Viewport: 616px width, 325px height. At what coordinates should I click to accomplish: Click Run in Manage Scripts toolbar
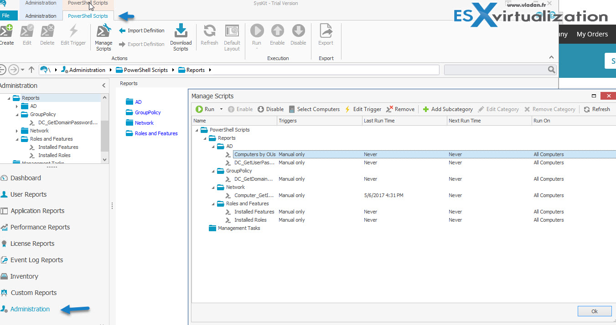click(x=205, y=109)
